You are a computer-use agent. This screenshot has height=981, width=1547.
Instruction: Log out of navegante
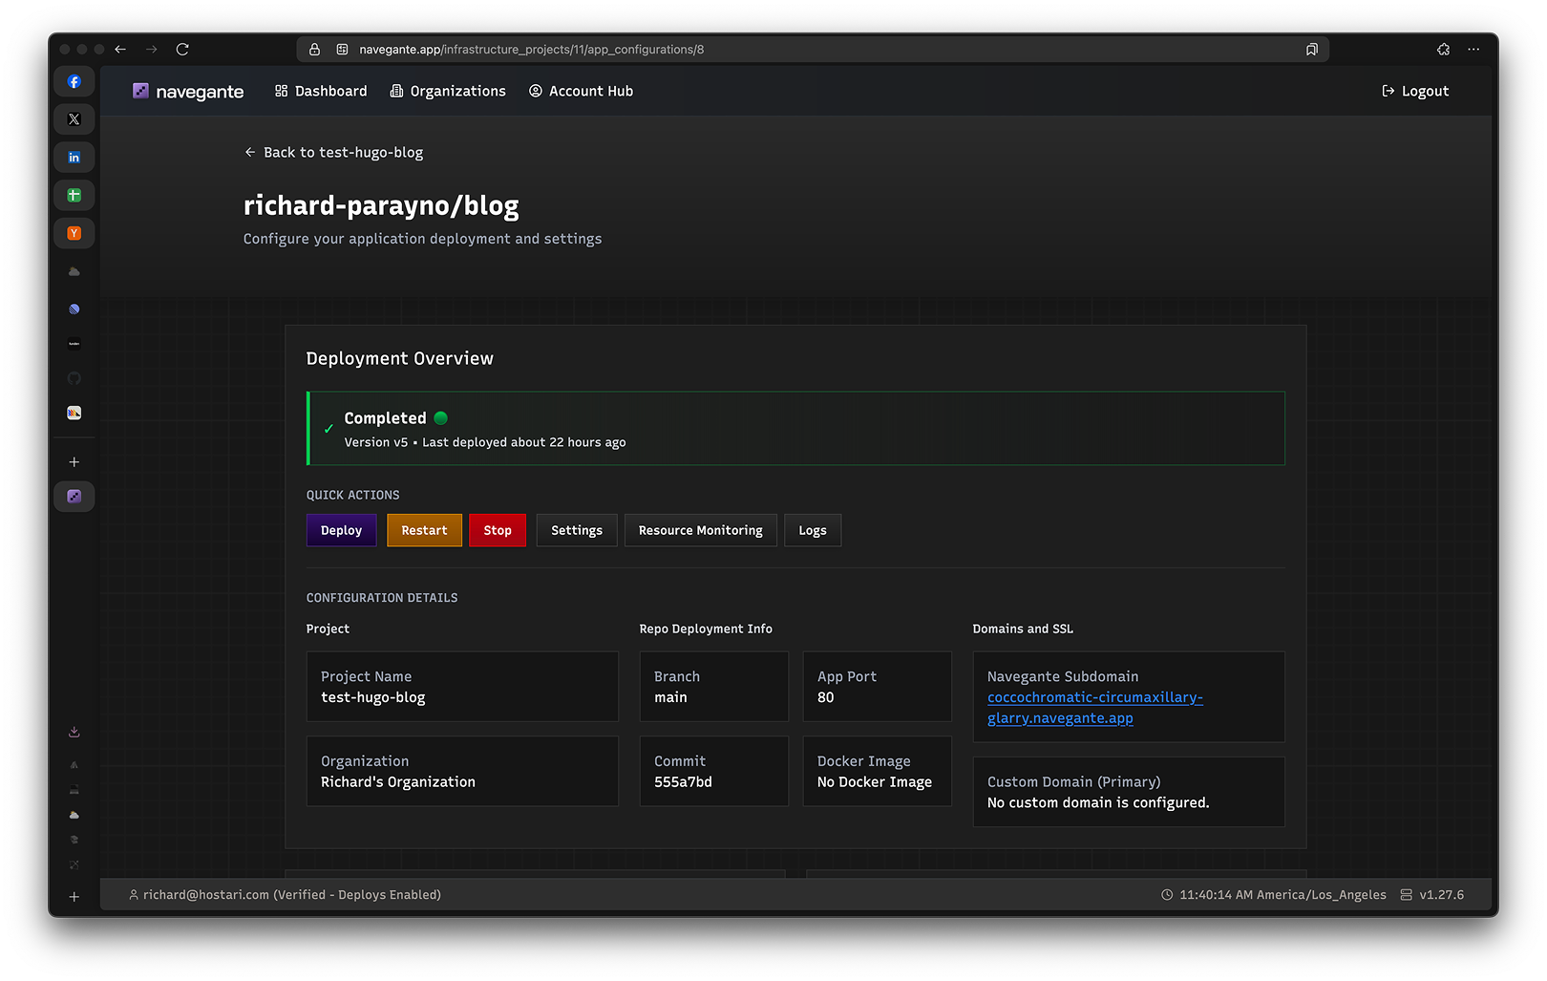[x=1414, y=91]
